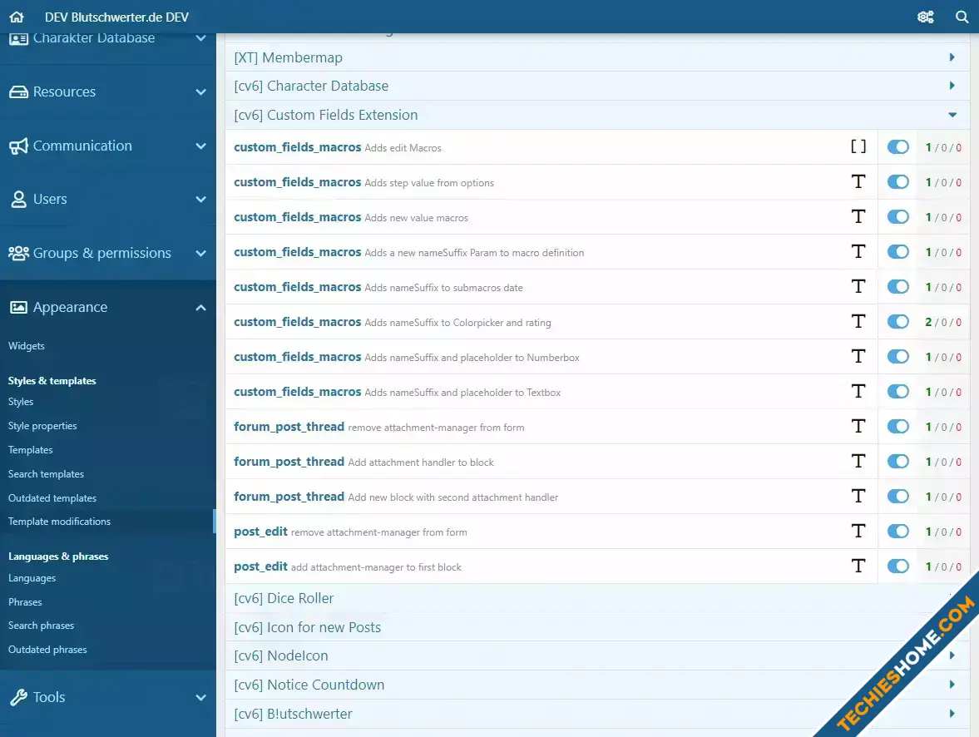
Task: Open Search templates
Action: point(47,474)
